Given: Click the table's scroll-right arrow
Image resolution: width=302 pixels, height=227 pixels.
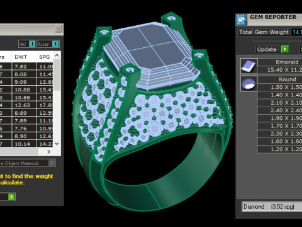Looking at the screenshot, I should pyautogui.click(x=49, y=151).
